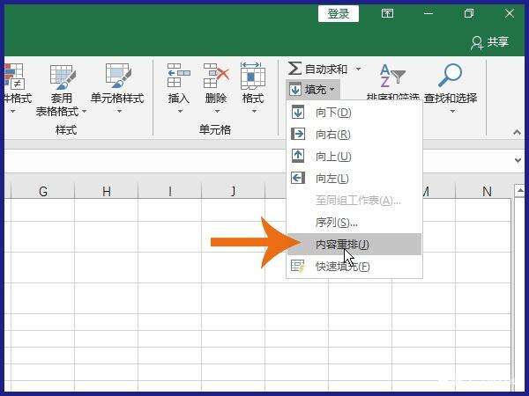
Task: Click the 共享 share button
Action: click(x=490, y=42)
